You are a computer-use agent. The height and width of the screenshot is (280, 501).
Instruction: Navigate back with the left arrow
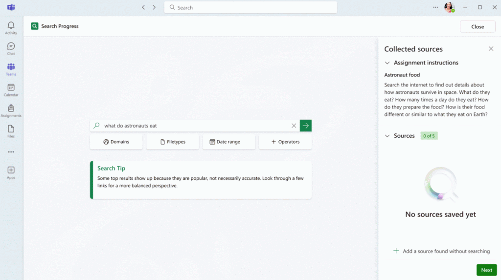pyautogui.click(x=143, y=7)
